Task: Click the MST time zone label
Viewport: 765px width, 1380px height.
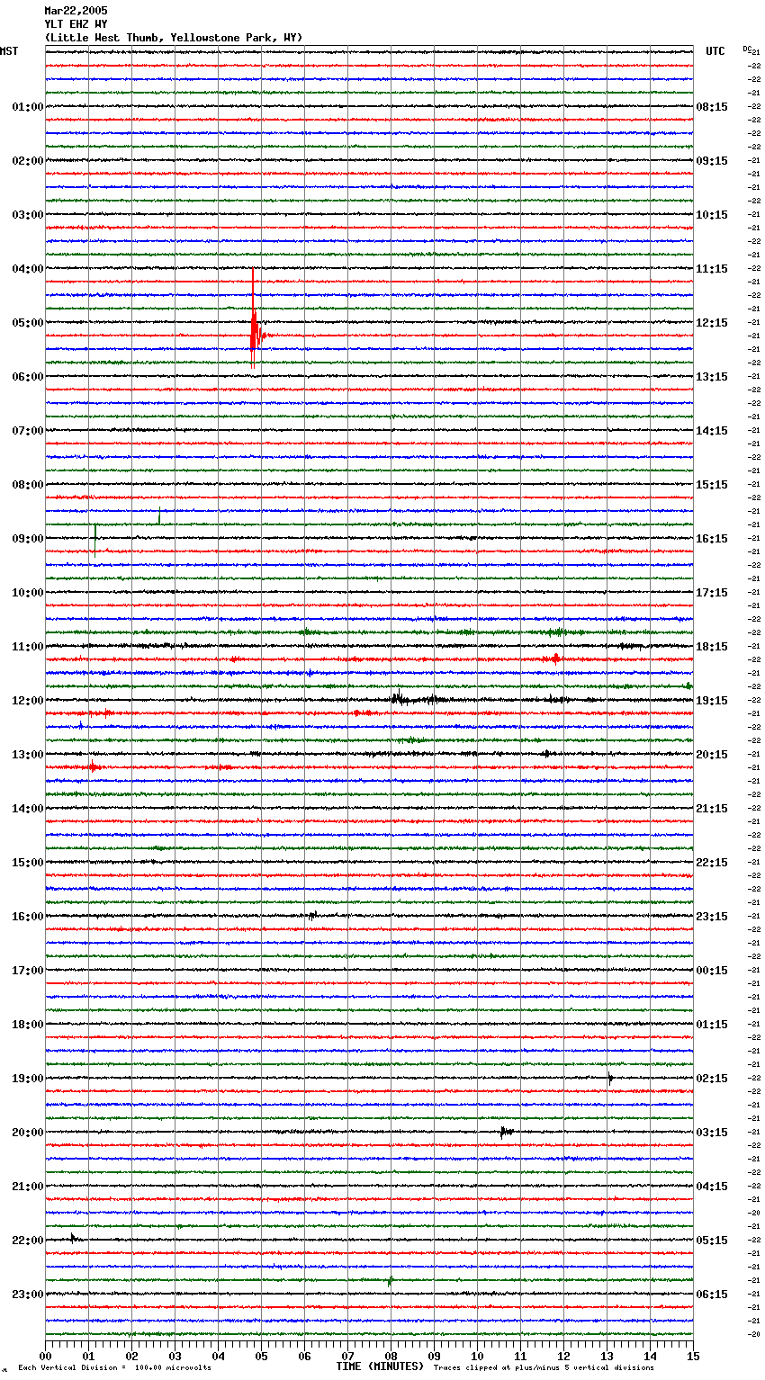Action: click(9, 51)
